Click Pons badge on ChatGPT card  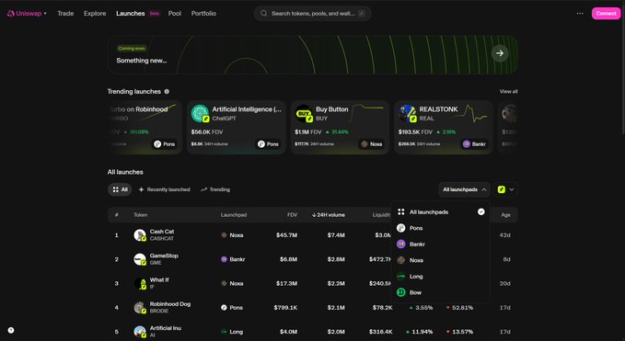click(268, 144)
